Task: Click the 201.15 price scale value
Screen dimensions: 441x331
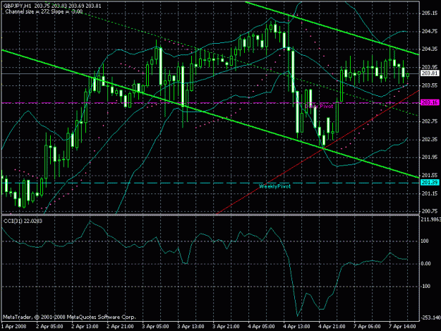Action: tap(430, 193)
